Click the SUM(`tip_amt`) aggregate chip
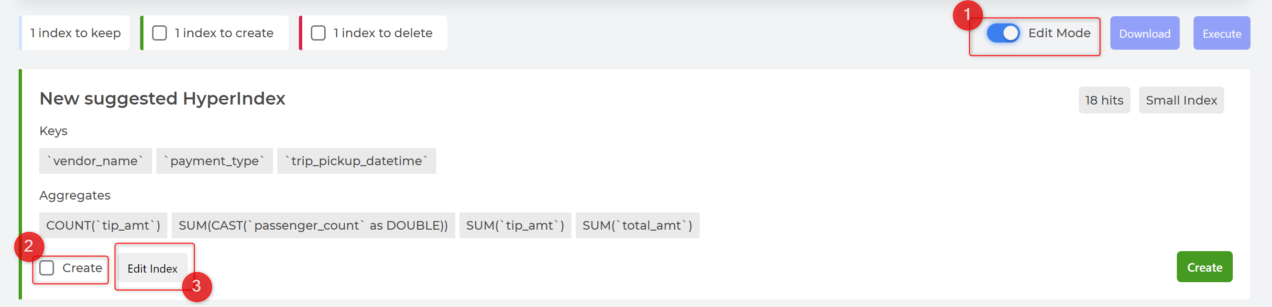Image resolution: width=1272 pixels, height=307 pixels. point(515,225)
